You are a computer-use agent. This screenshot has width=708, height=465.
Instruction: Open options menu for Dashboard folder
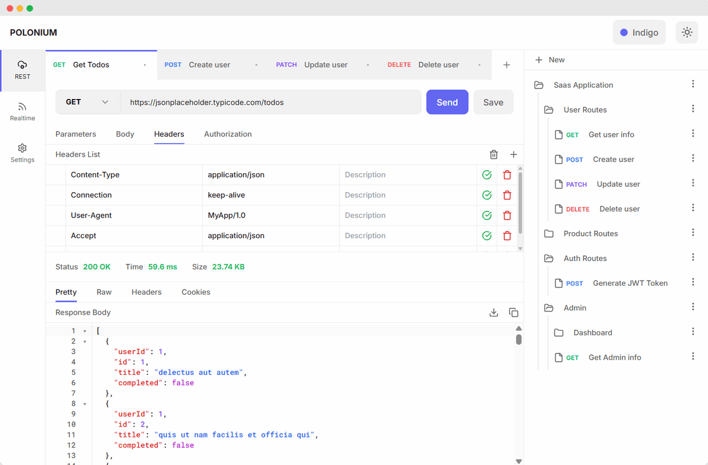click(x=693, y=332)
